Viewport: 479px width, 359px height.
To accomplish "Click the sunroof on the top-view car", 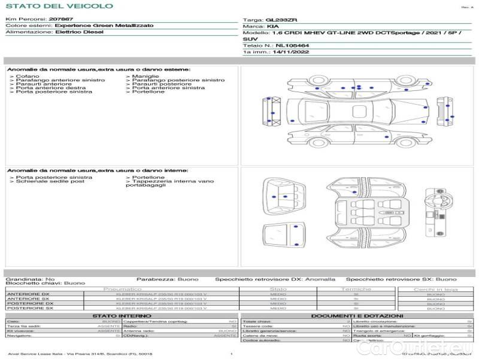I will click(359, 111).
